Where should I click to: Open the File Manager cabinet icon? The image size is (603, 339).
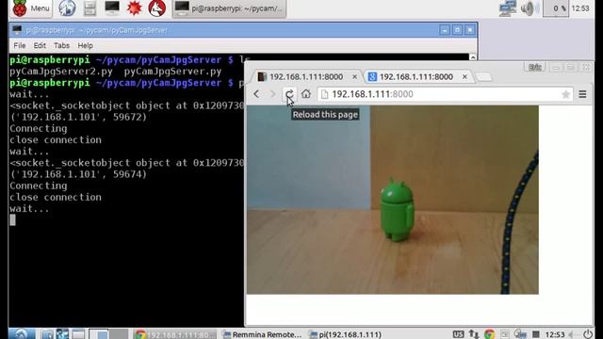click(90, 8)
